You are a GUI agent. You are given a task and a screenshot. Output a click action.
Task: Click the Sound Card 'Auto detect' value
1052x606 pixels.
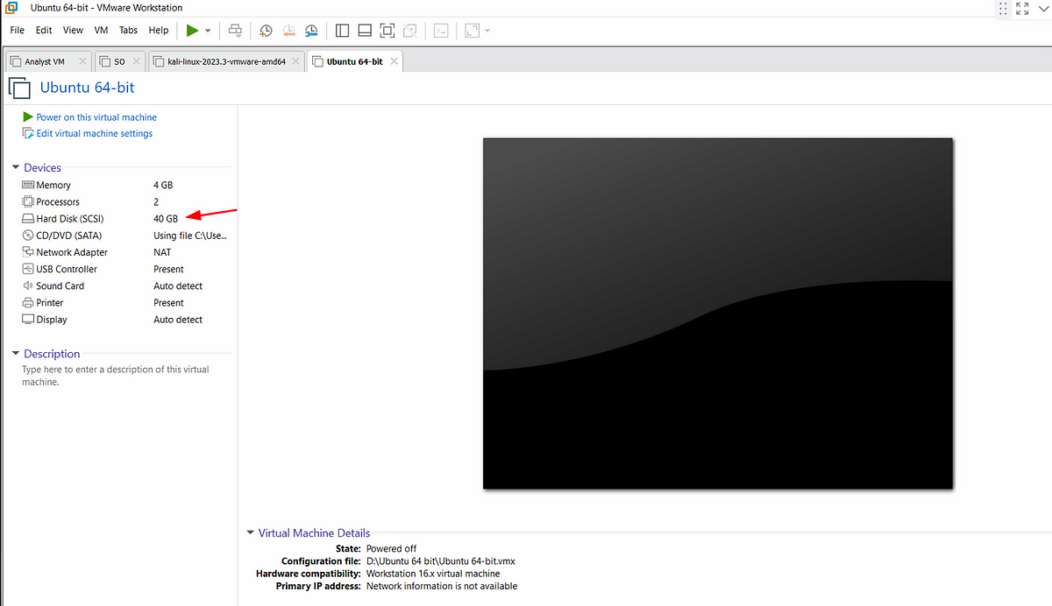(x=178, y=286)
